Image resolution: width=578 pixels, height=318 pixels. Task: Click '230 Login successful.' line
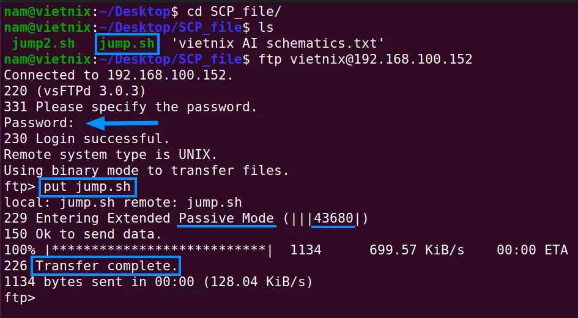click(x=87, y=139)
